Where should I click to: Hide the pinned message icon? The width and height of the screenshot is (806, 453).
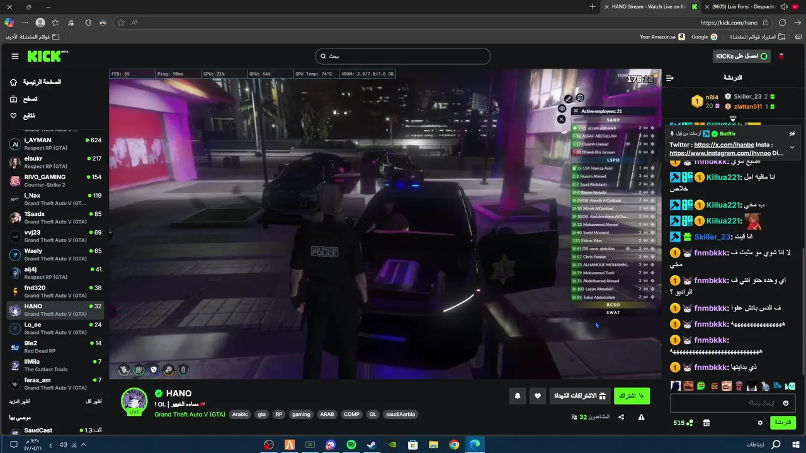pyautogui.click(x=792, y=134)
